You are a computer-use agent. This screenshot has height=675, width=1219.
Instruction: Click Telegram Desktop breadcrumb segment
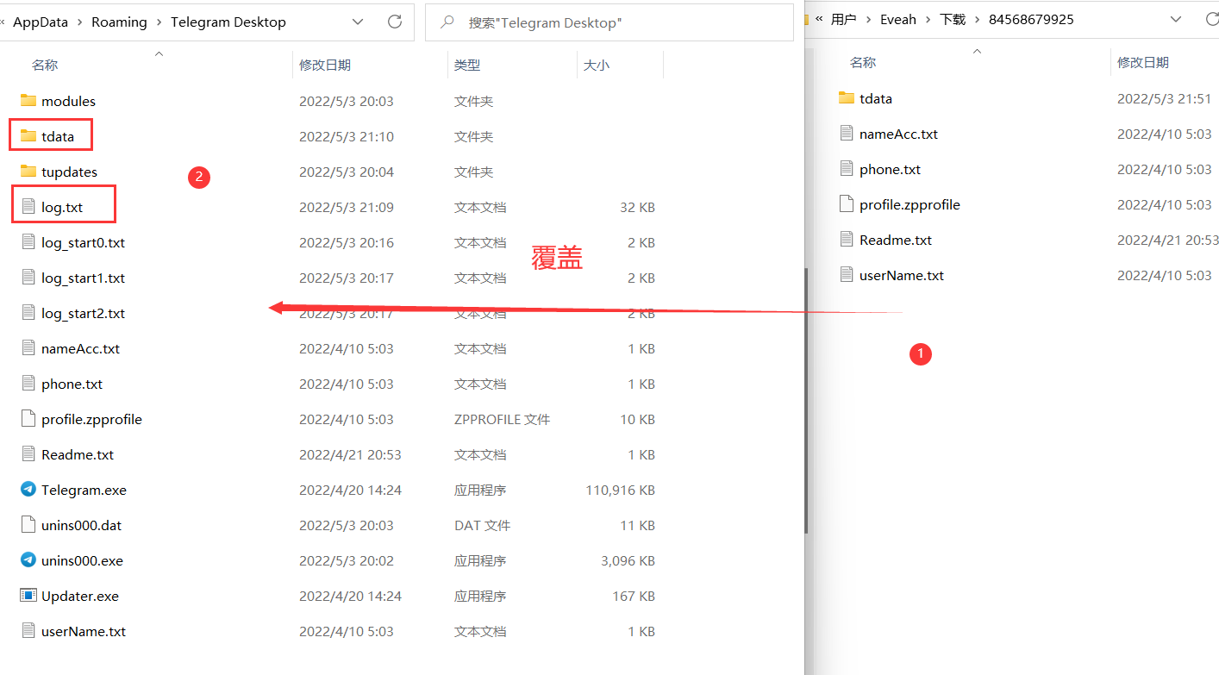228,22
